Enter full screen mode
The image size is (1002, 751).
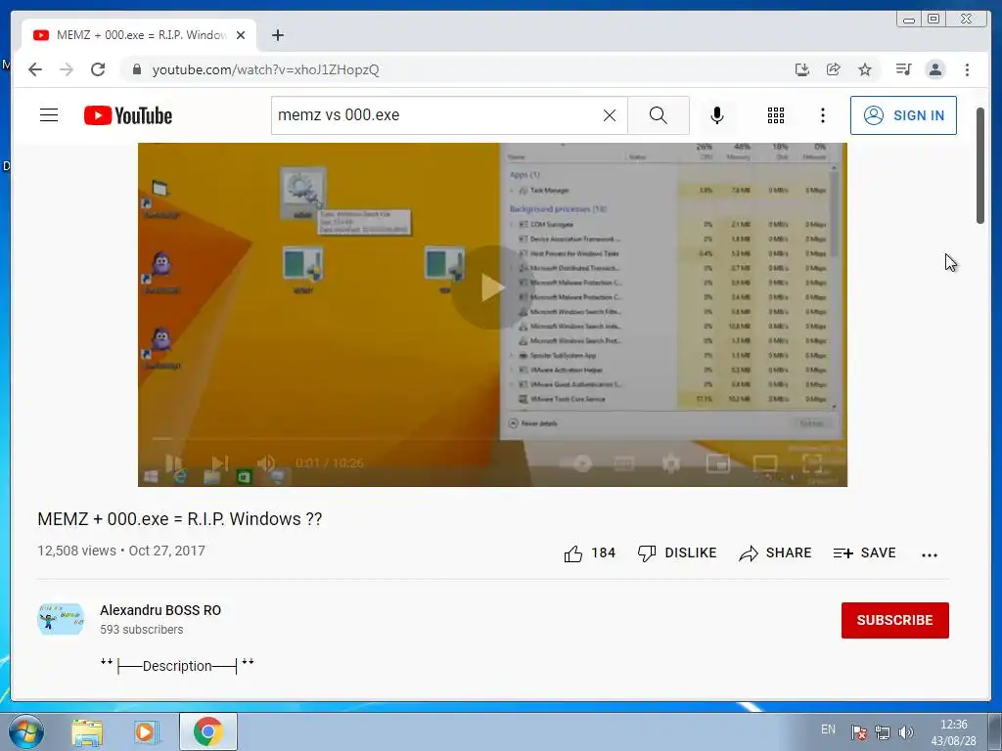point(812,463)
